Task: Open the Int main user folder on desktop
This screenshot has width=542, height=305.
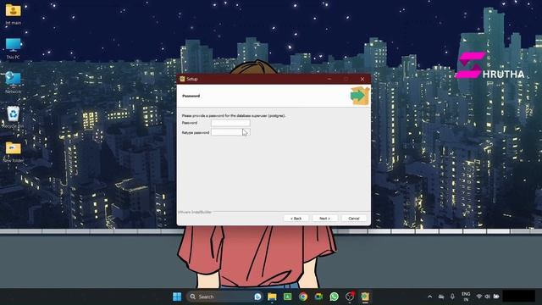Action: (x=14, y=14)
